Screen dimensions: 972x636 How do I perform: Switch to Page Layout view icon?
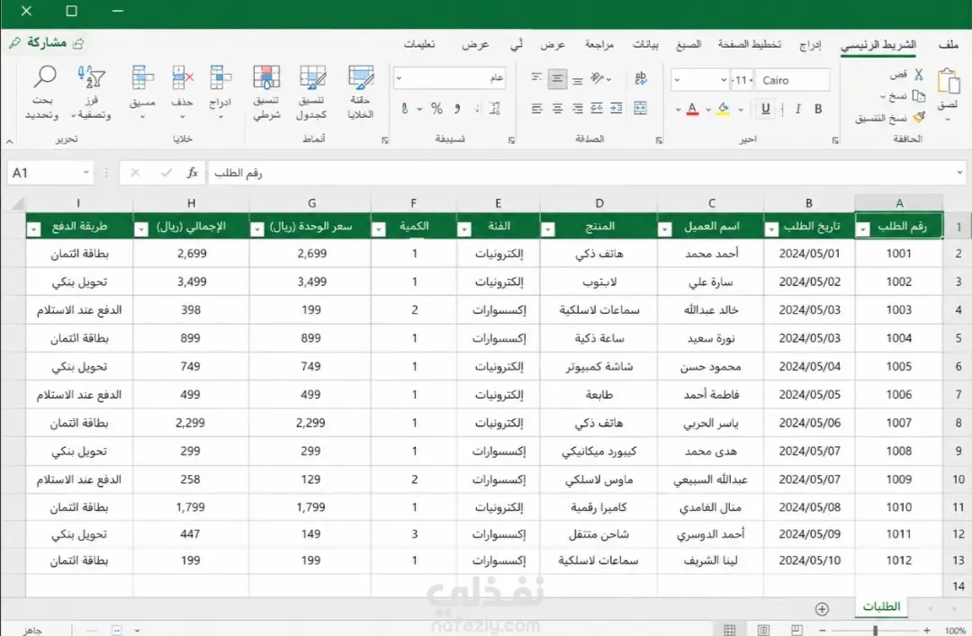[x=763, y=630]
